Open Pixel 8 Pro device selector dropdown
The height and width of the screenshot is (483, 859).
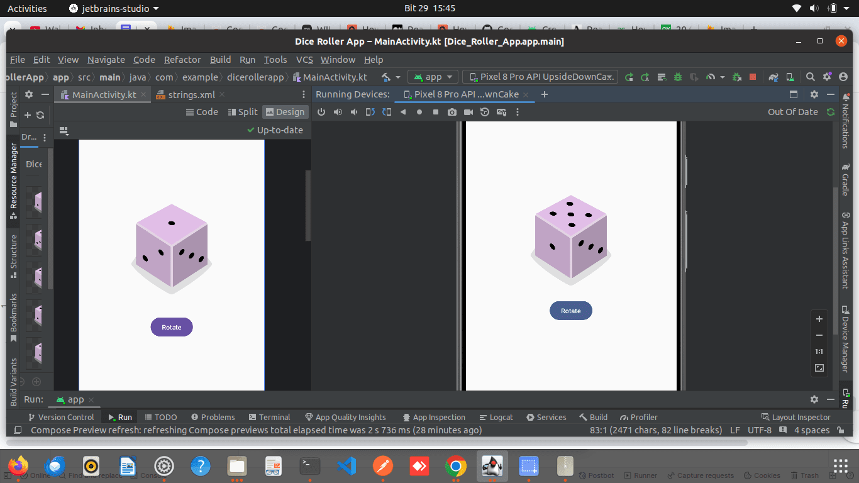[540, 77]
